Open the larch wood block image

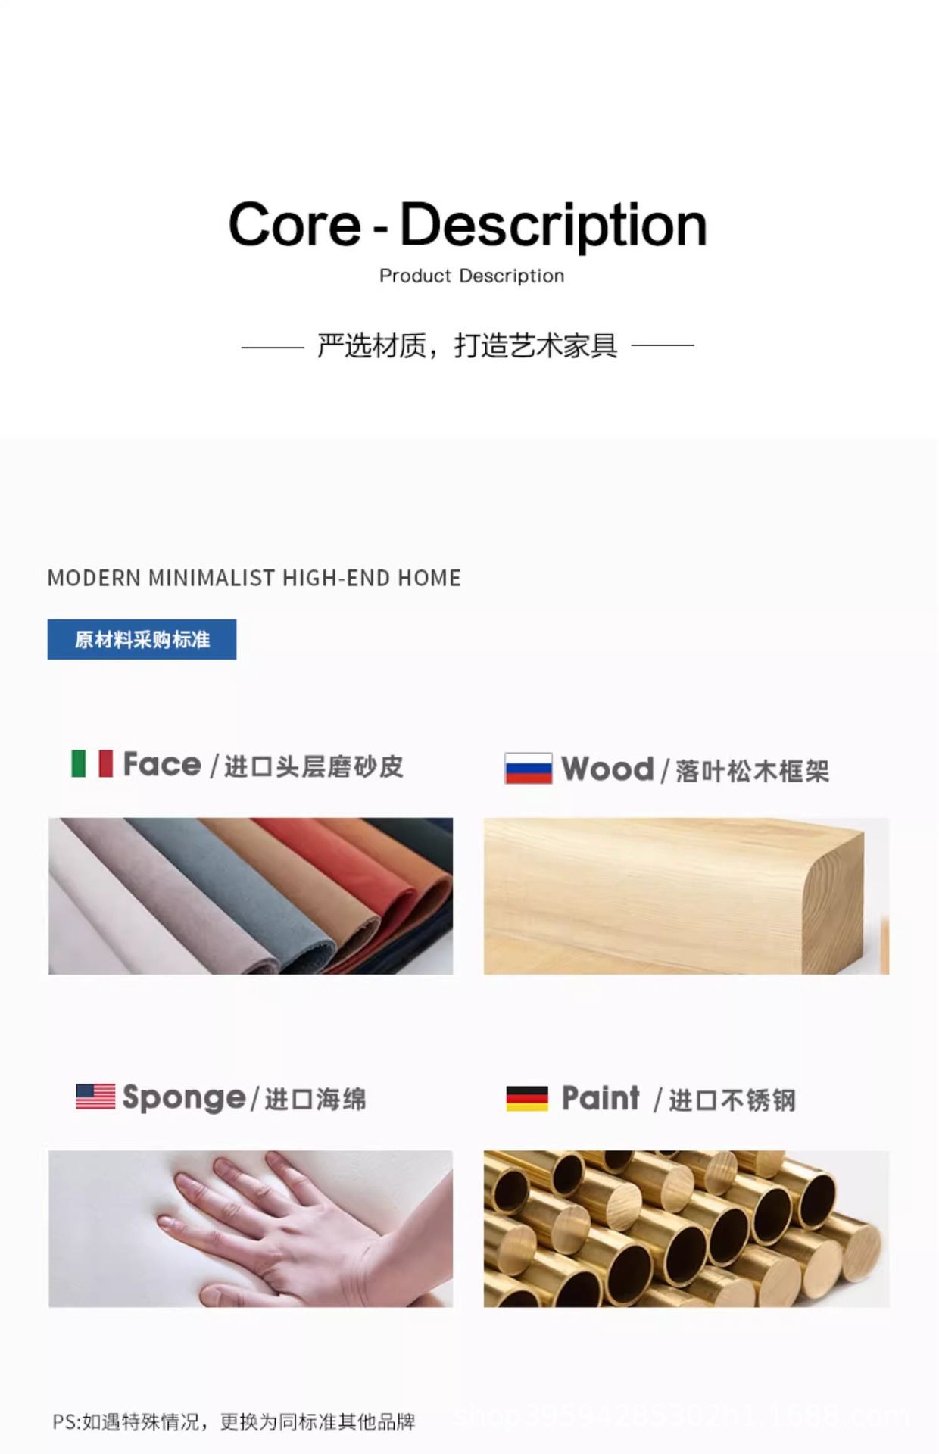[x=686, y=896]
